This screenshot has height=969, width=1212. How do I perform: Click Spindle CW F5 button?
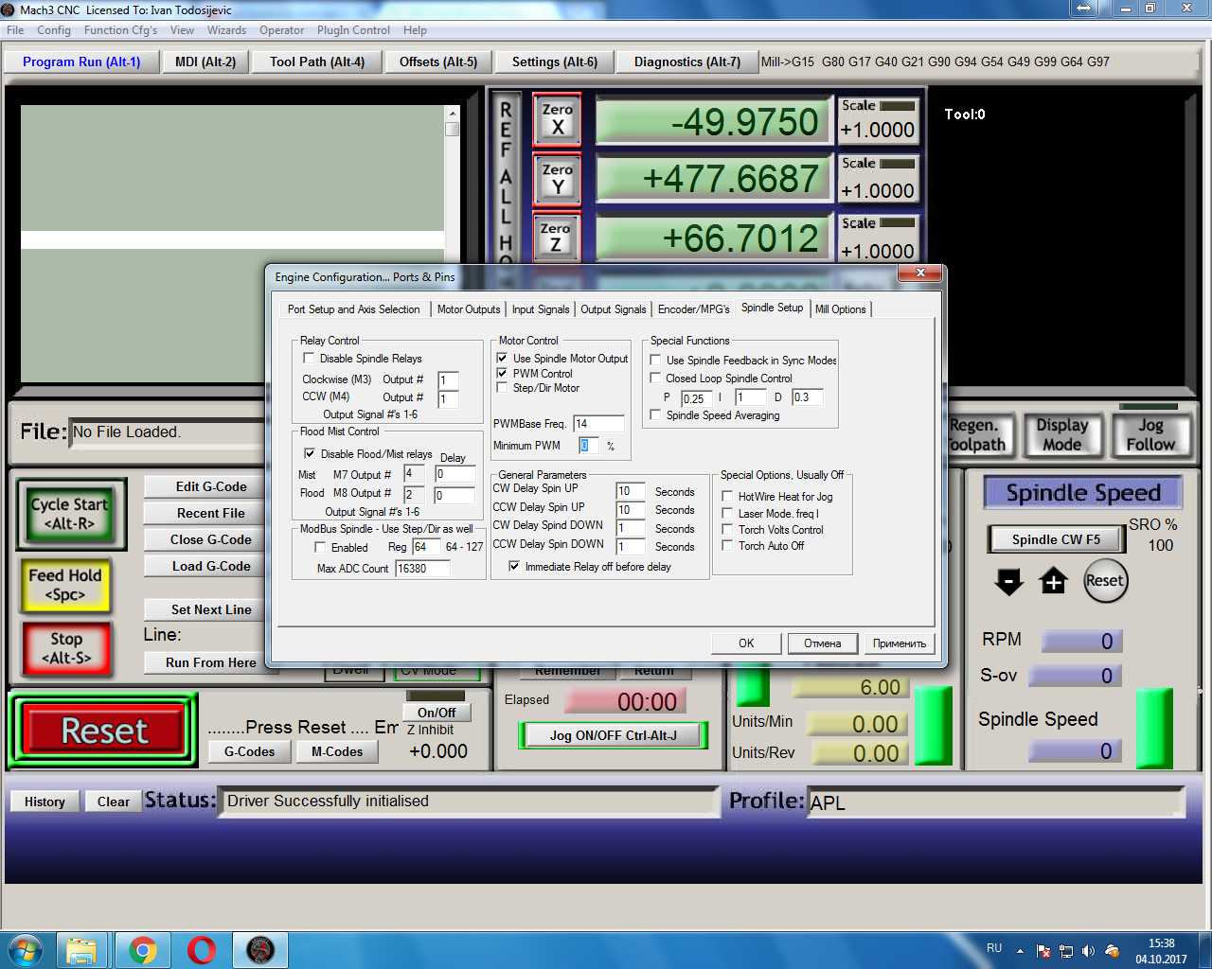1056,539
